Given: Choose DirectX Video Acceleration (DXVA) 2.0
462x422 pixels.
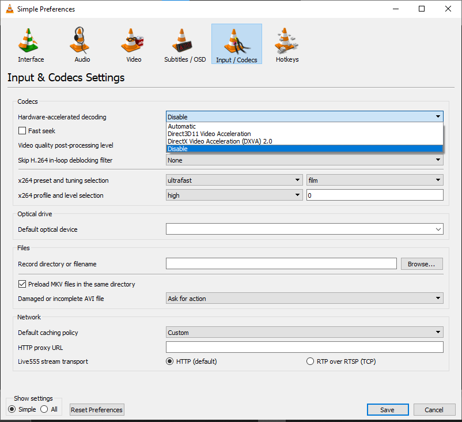Looking at the screenshot, I should [304, 141].
